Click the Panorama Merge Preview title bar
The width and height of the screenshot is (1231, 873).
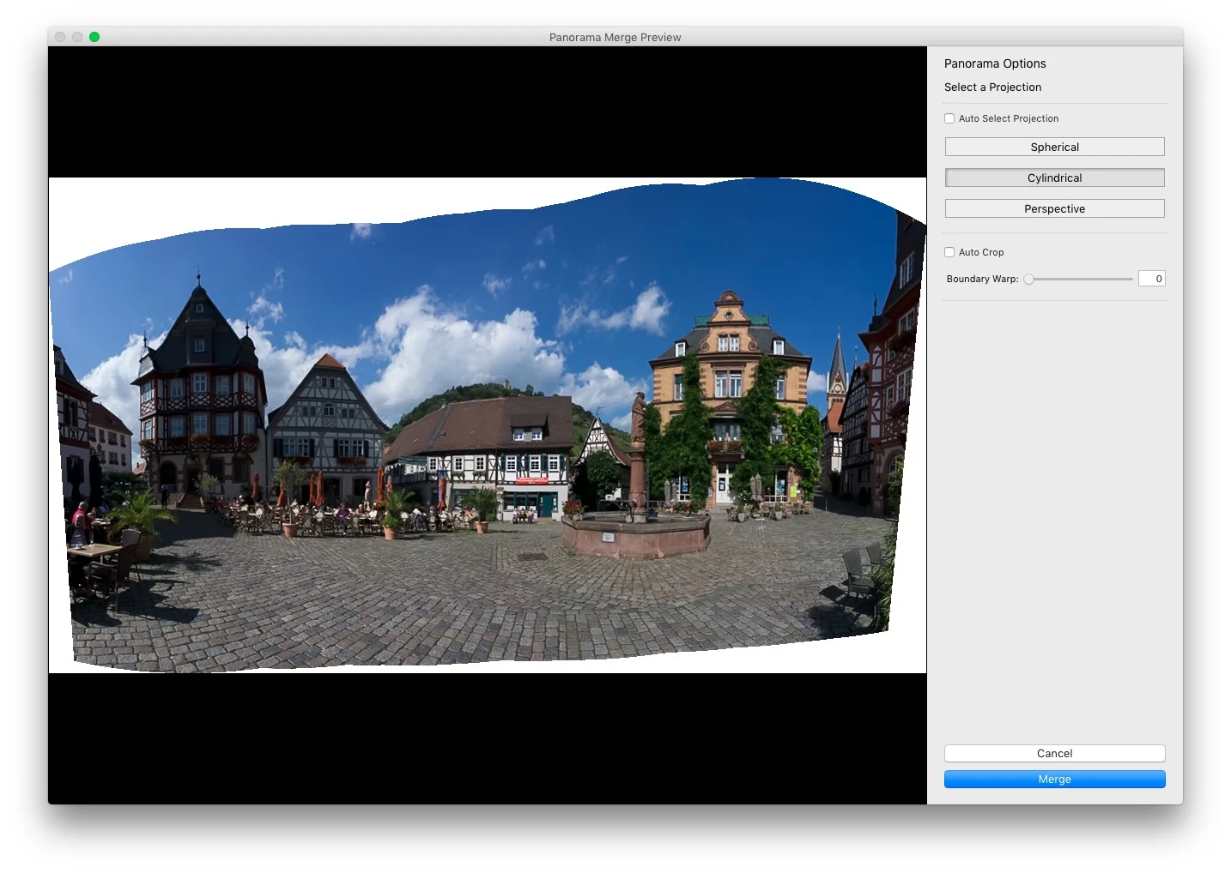615,37
